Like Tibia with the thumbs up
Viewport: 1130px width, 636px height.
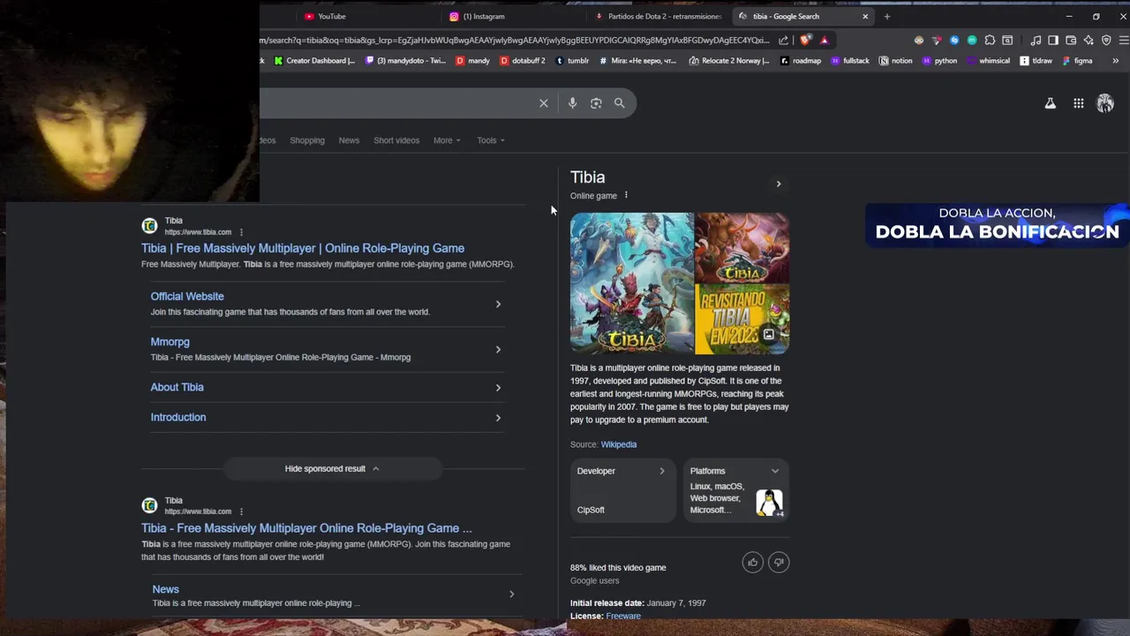[x=752, y=562]
